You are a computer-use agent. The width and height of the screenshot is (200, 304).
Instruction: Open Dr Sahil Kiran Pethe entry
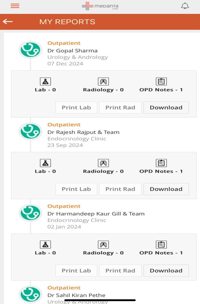[x=76, y=295]
